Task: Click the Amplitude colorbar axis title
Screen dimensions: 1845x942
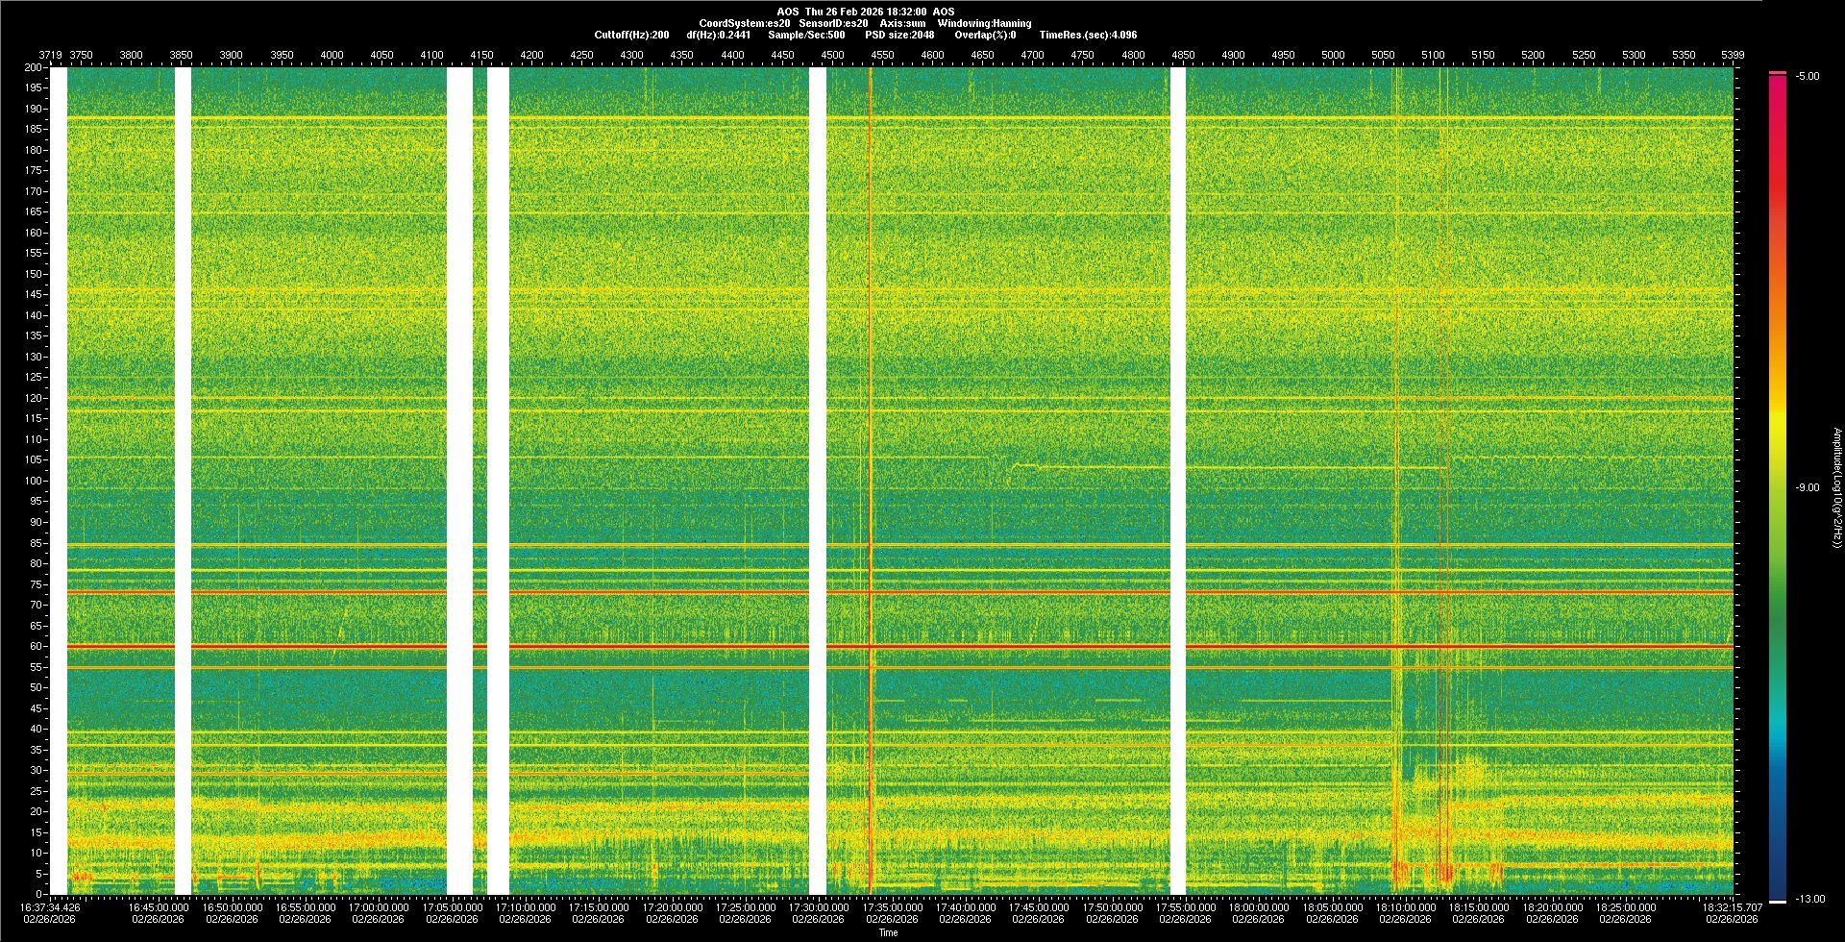Action: pos(1836,488)
